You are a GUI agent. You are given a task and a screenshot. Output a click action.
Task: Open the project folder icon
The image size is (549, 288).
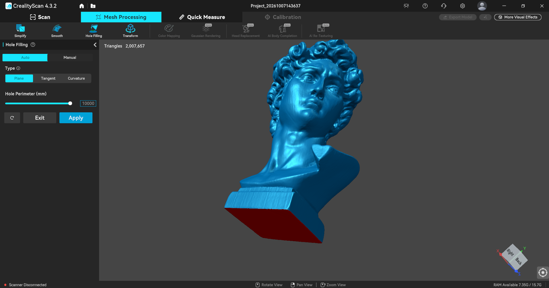[93, 6]
